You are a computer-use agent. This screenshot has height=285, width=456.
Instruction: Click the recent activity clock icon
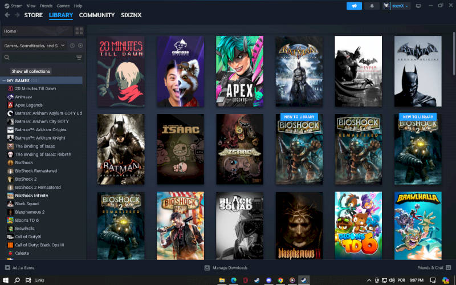(x=72, y=46)
